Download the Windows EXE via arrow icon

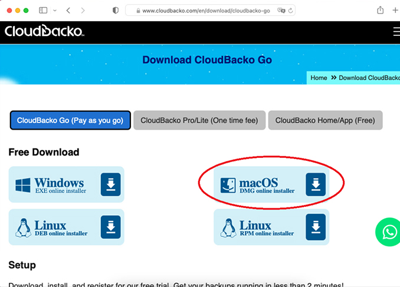pos(110,184)
